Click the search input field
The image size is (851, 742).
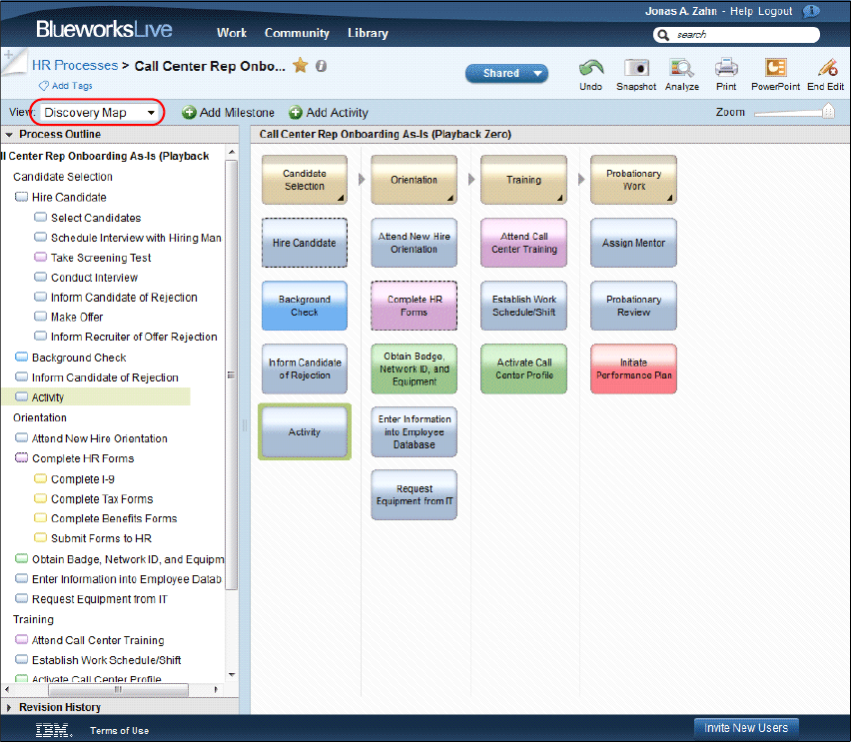pos(744,35)
